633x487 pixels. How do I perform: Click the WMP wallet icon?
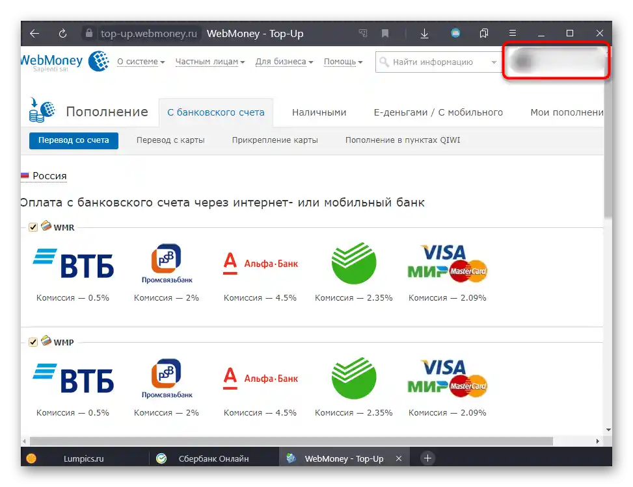46,340
